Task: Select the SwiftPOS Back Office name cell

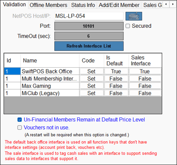Action: (x=50, y=71)
